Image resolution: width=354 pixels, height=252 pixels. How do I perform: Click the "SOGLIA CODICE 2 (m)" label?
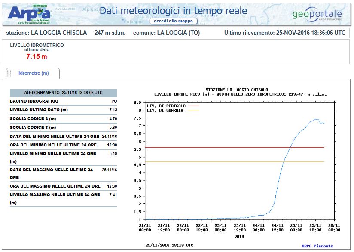33,118
